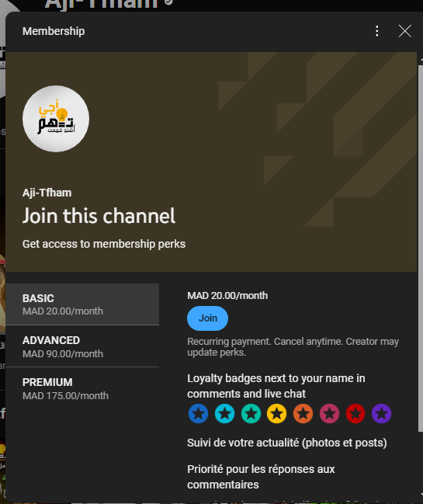Select the BASIC membership tier
Screen dimensions: 423x504
82,304
